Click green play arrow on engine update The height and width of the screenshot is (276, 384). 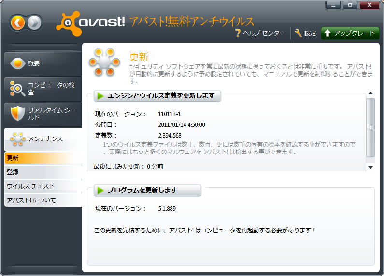pyautogui.click(x=100, y=96)
